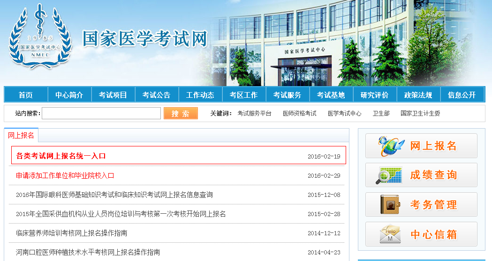Click the 中心信箱 envelope icon

tap(390, 234)
